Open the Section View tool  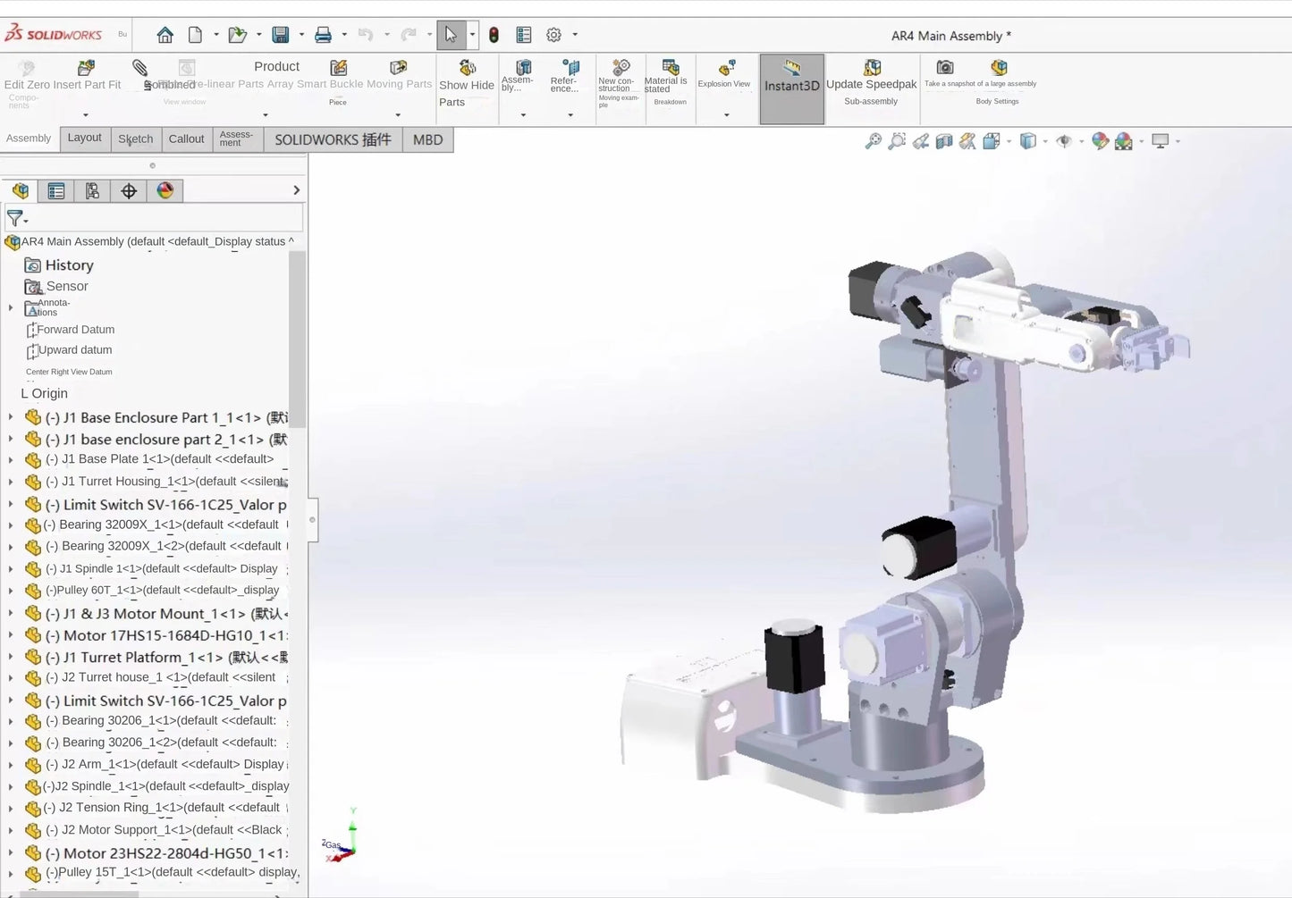(x=944, y=140)
